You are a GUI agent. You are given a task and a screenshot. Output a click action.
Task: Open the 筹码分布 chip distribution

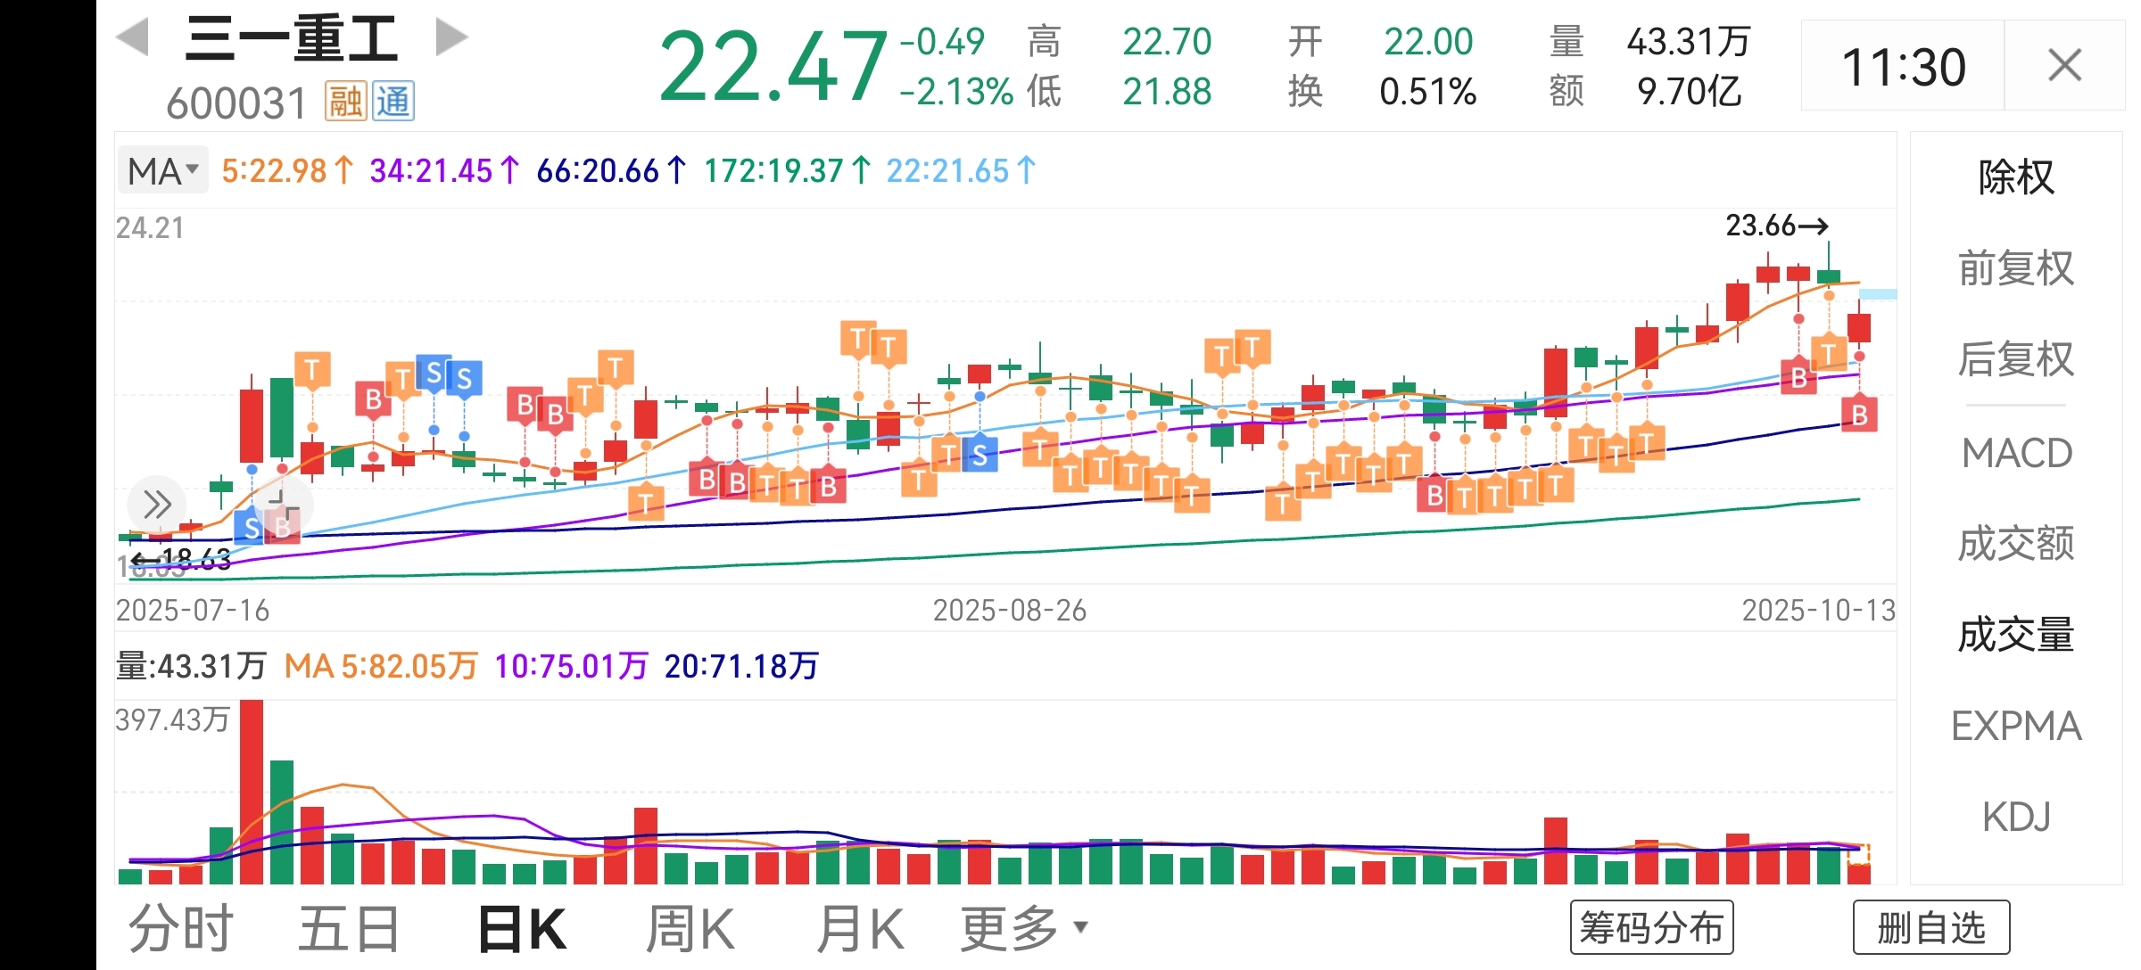click(x=1651, y=928)
